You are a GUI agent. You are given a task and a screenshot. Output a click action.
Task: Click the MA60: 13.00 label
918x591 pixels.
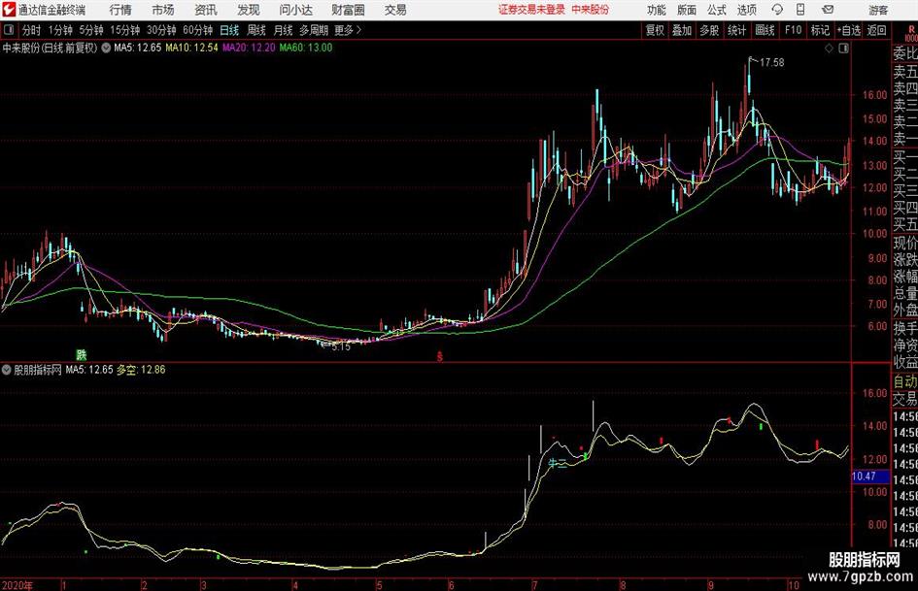(306, 48)
